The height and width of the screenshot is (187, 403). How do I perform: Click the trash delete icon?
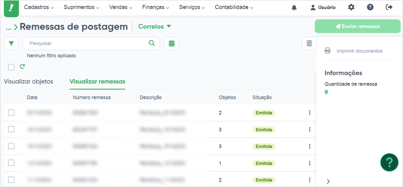pos(309,43)
